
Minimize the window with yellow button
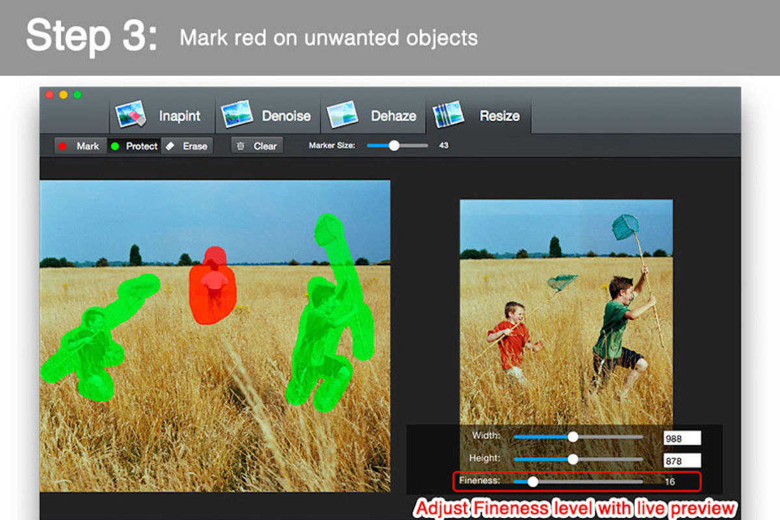click(64, 95)
